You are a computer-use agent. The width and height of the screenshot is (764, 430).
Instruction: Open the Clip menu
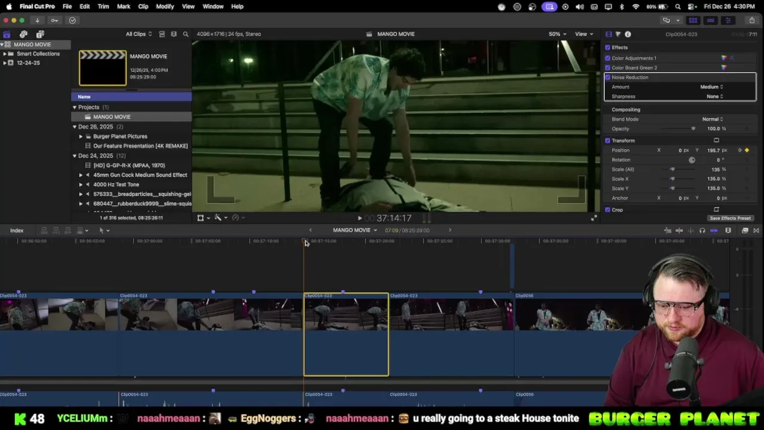(x=143, y=7)
